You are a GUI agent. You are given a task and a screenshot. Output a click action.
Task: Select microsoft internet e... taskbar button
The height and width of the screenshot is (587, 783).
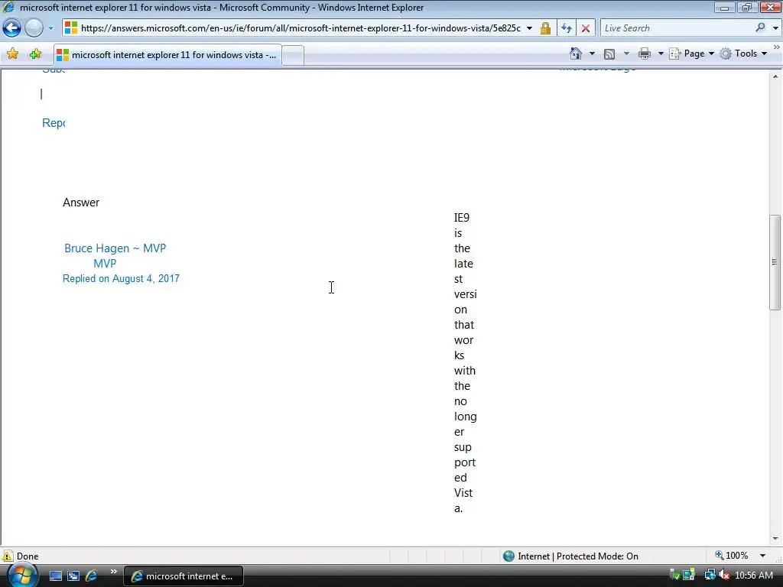click(184, 576)
